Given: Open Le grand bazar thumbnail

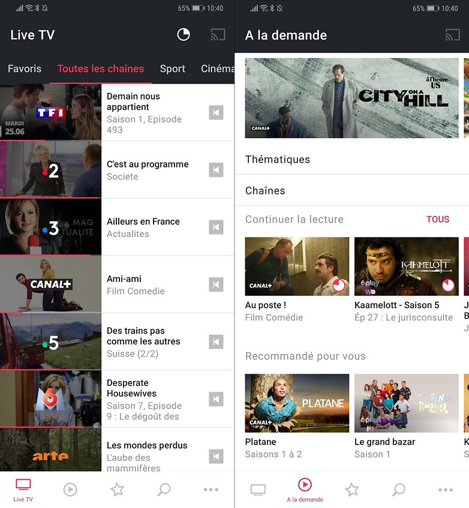Looking at the screenshot, I should [x=407, y=404].
